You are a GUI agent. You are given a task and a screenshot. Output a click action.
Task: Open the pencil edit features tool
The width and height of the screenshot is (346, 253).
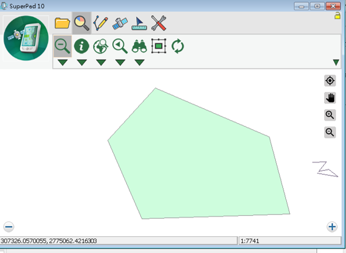click(x=100, y=23)
